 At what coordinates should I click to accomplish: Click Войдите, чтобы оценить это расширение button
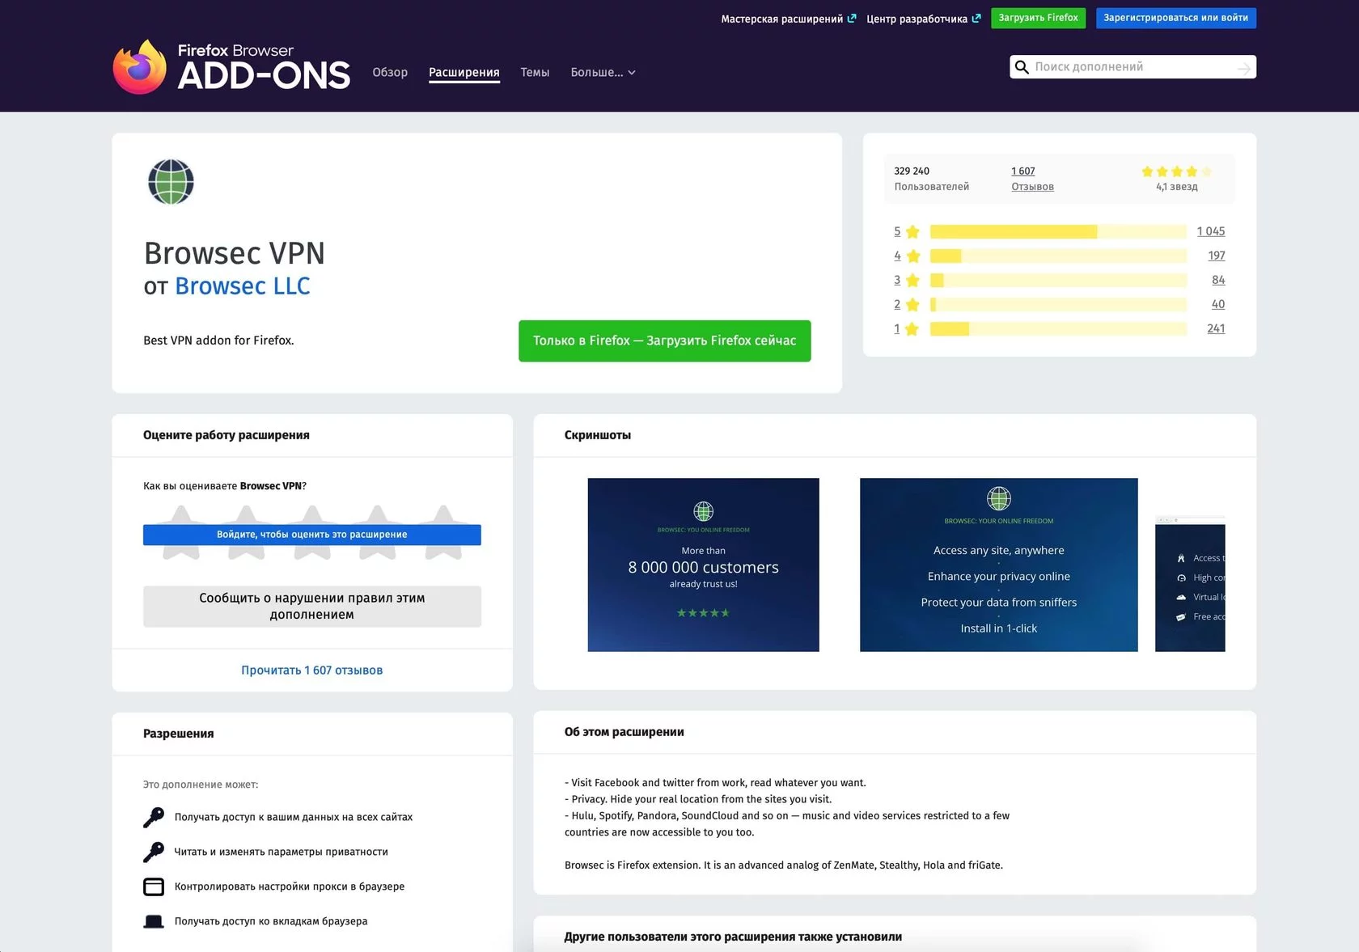(x=312, y=535)
